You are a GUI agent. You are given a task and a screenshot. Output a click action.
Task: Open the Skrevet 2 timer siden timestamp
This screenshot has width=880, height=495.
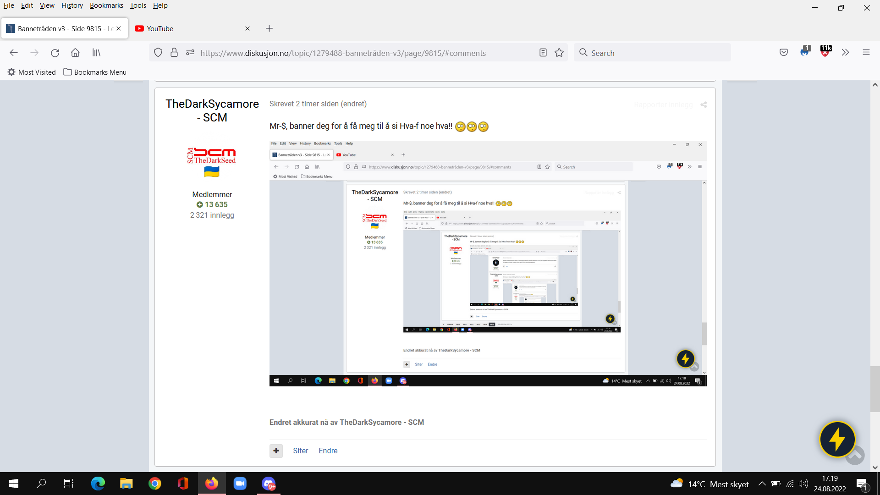pos(318,104)
